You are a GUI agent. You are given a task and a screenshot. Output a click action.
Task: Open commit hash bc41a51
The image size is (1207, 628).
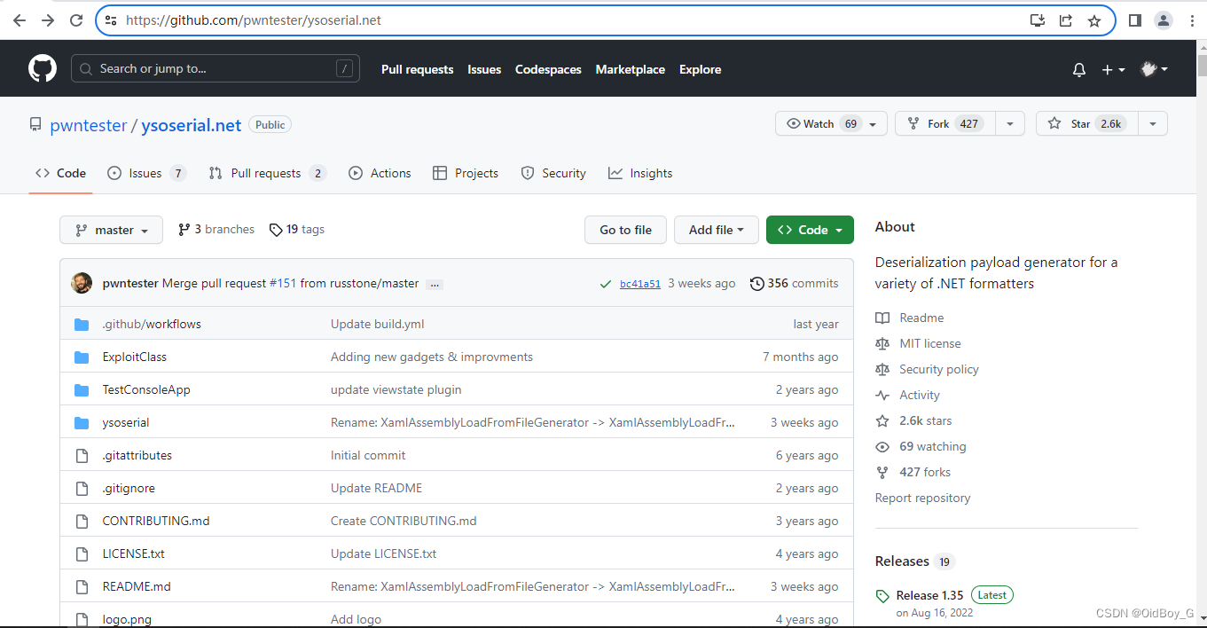pos(640,284)
